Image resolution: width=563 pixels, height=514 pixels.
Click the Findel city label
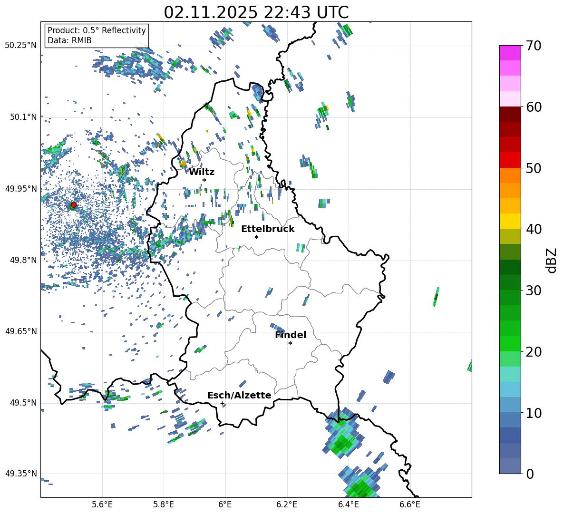pos(291,335)
